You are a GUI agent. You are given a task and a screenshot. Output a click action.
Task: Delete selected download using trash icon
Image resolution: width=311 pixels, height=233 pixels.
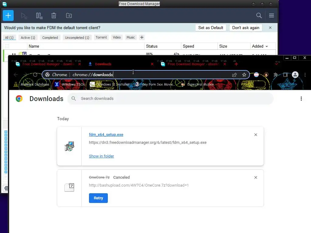point(54,15)
